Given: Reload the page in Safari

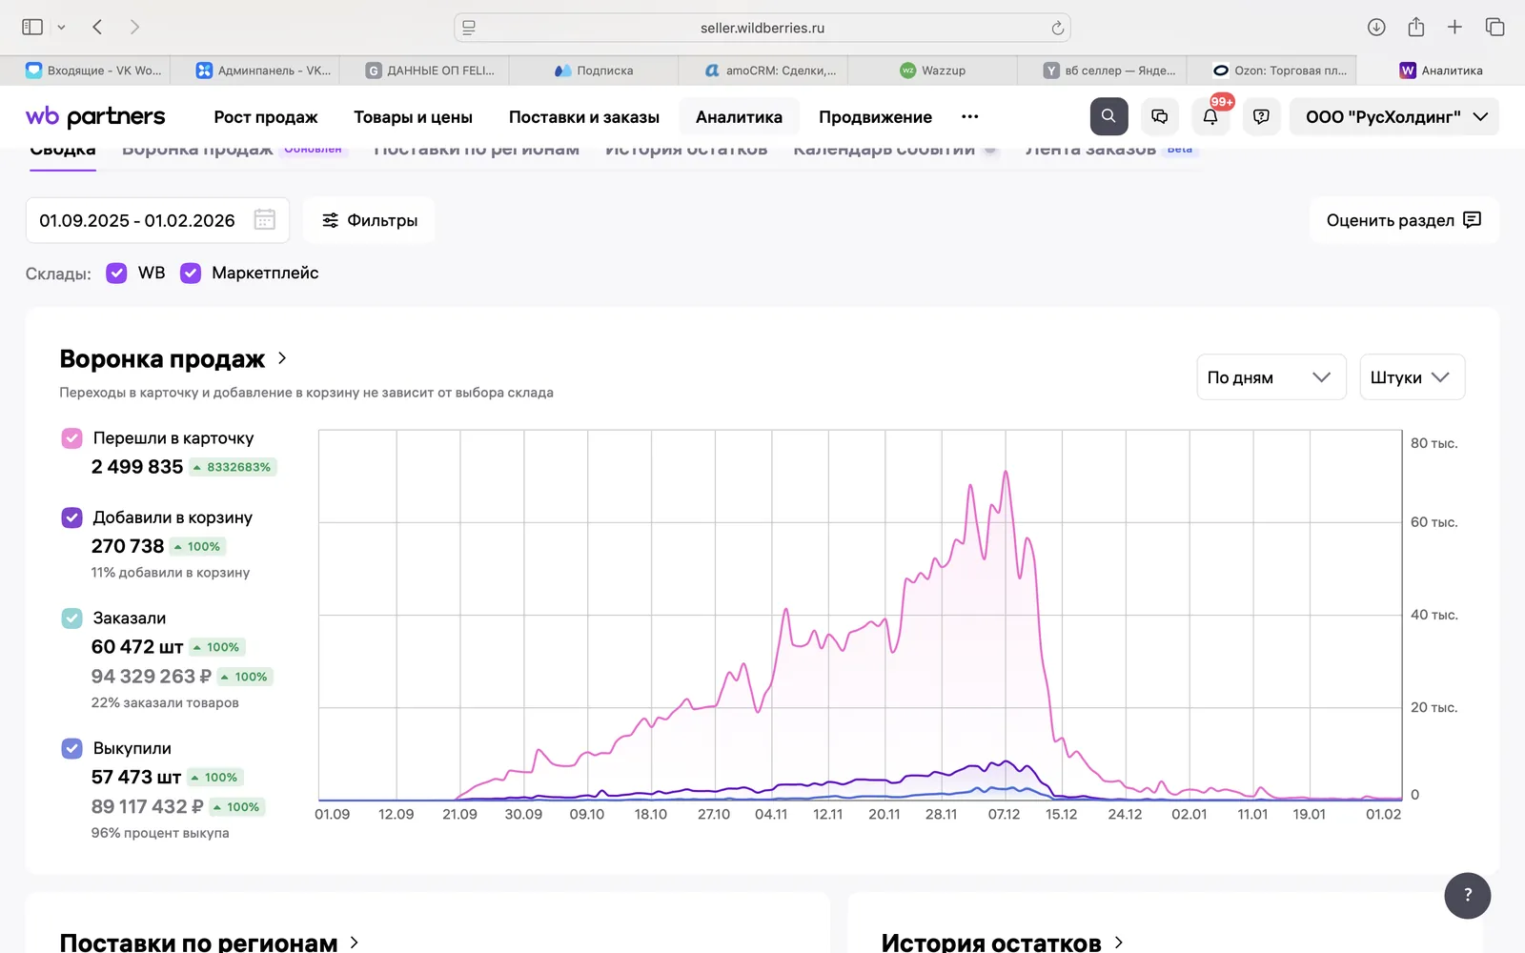Looking at the screenshot, I should pyautogui.click(x=1057, y=28).
